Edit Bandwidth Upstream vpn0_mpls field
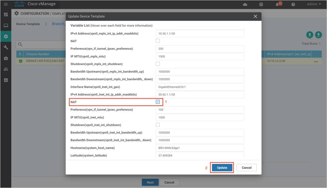 click(x=200, y=72)
